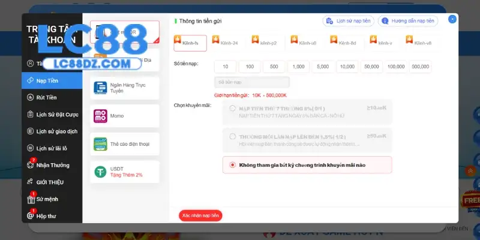Choose deposit amount 500,000
480x240 pixels.
coord(421,67)
